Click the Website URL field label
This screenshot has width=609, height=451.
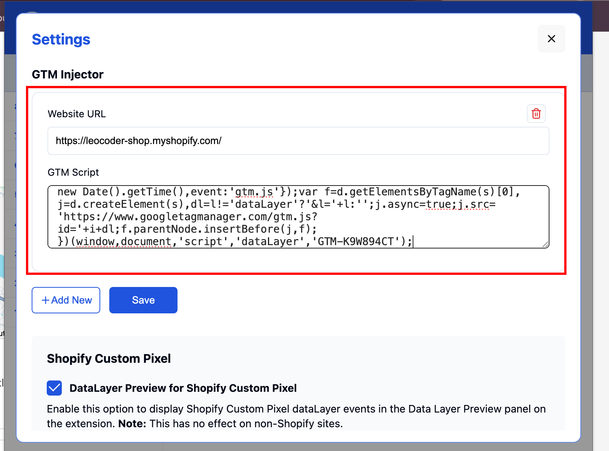click(x=77, y=114)
